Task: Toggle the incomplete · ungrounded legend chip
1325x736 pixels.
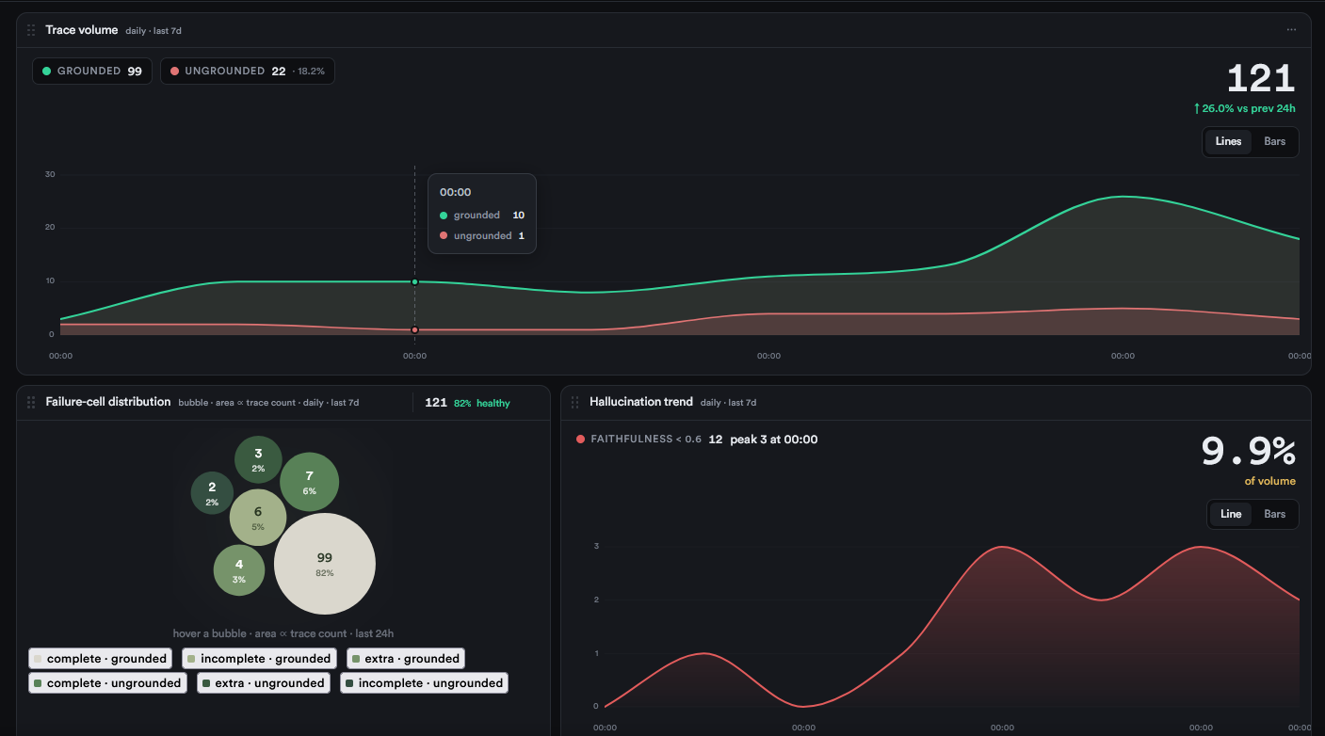Action: click(x=424, y=683)
